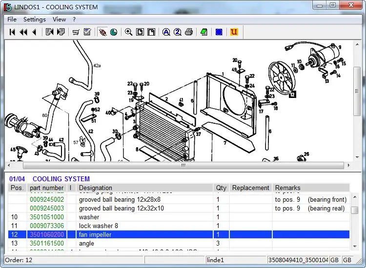
Task: Click 'grooved ball bearing 12x32x10' designation
Action: tap(122, 208)
